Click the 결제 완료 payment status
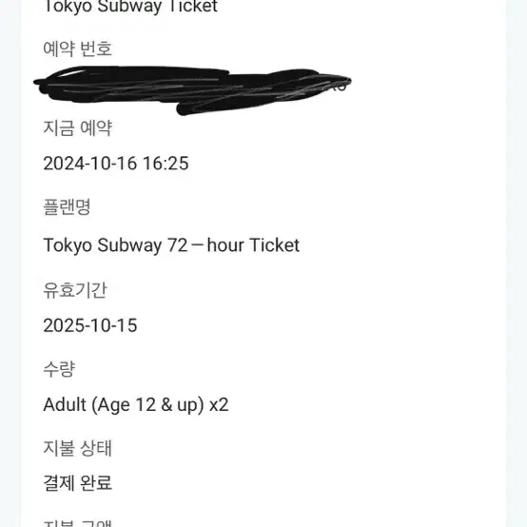Viewport: 527px width, 527px height. tap(77, 483)
